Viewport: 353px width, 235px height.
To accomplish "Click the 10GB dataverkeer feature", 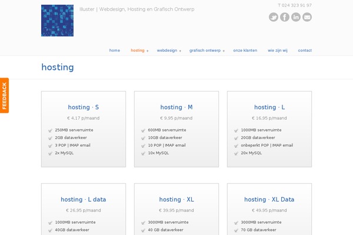I will coord(165,137).
